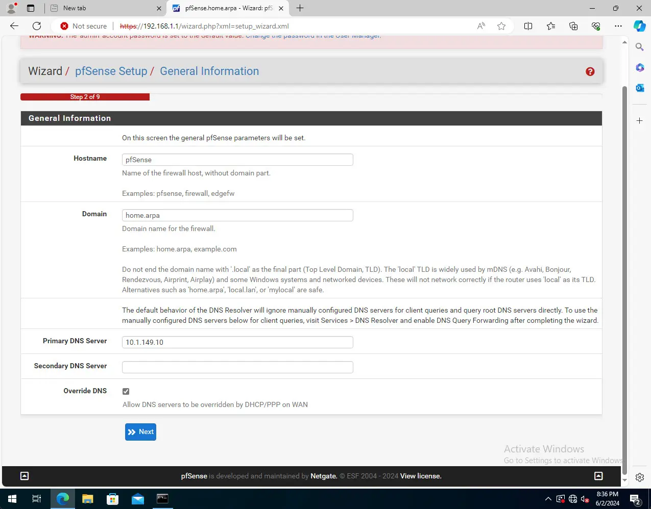Open Collections icon

(x=573, y=26)
